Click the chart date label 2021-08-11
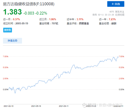This screenshot has height=109, width=126. pyautogui.click(x=64, y=106)
